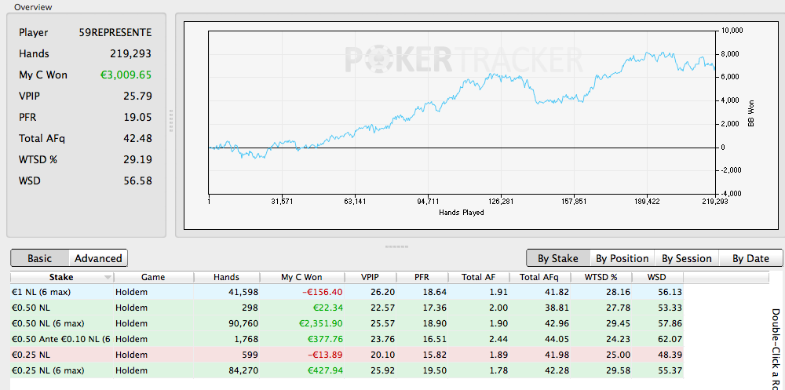The height and width of the screenshot is (390, 785).
Task: Click the Game column header
Action: click(x=153, y=277)
